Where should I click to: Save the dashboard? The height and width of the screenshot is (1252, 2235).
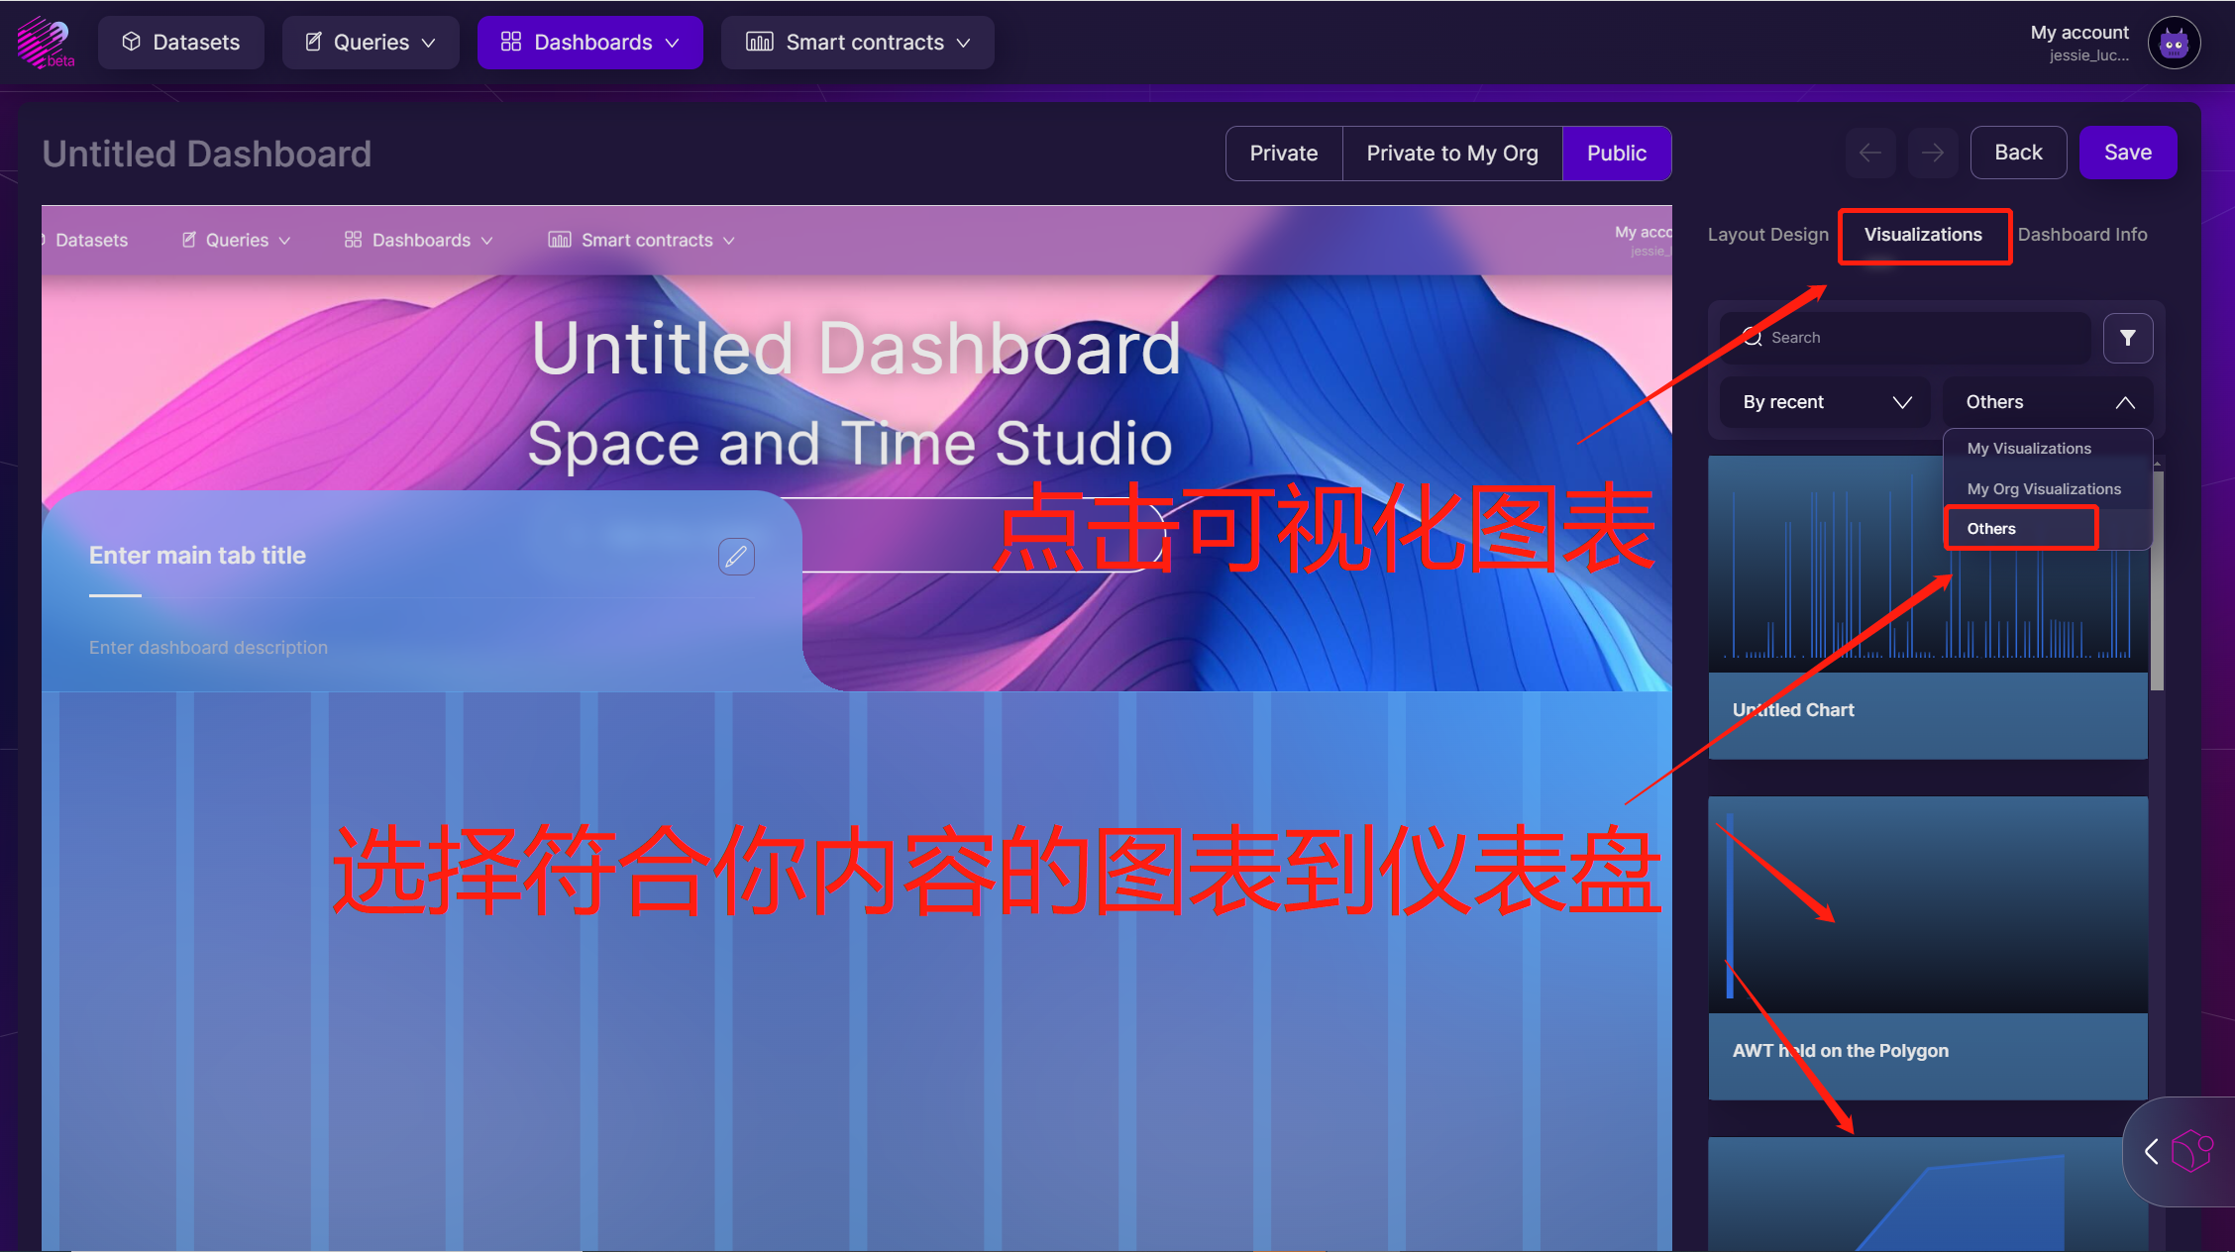coord(2128,153)
